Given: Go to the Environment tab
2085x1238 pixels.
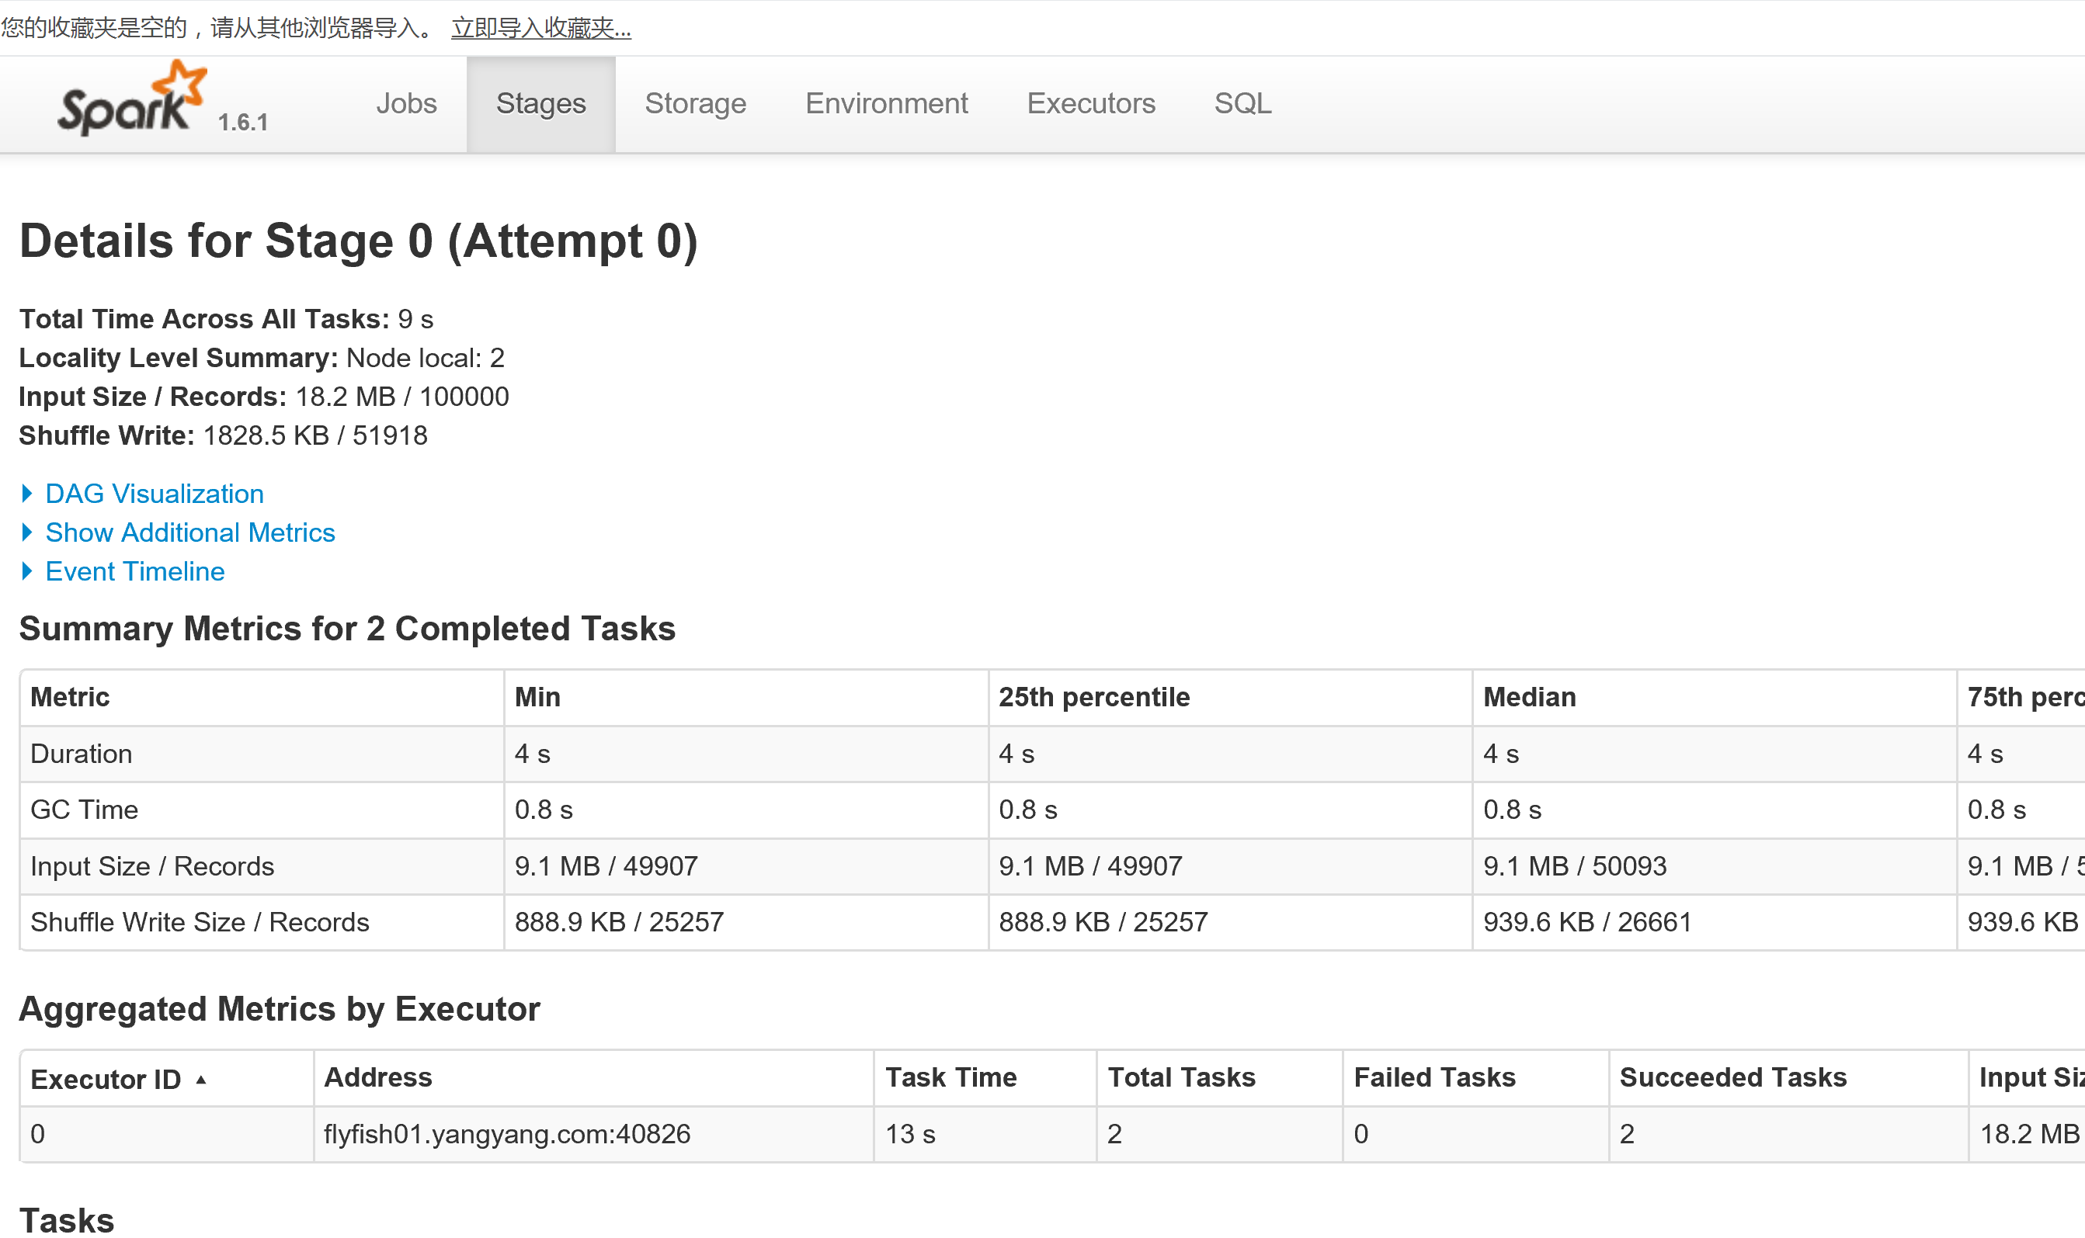Looking at the screenshot, I should tap(887, 103).
